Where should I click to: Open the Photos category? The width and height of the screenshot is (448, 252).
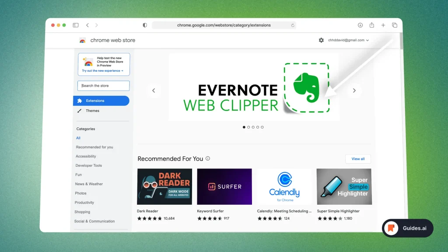(x=80, y=193)
